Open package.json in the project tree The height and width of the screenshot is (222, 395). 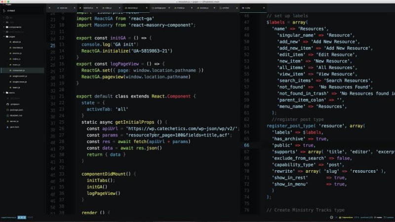pos(16,110)
